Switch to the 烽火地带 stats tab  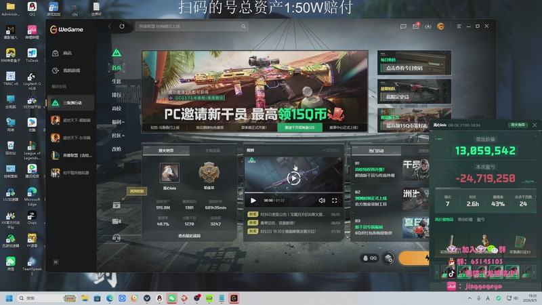point(166,150)
